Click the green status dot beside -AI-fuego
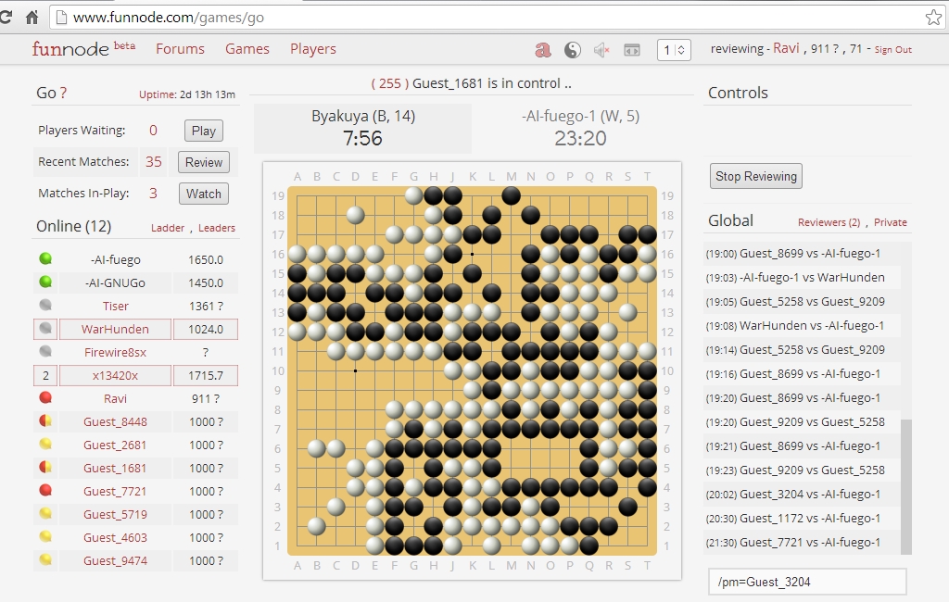This screenshot has width=949, height=602. tap(47, 259)
